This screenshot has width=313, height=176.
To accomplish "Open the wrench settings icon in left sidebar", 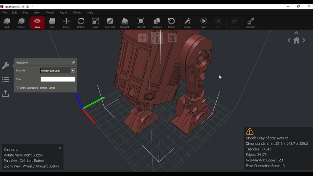I will tap(5, 66).
